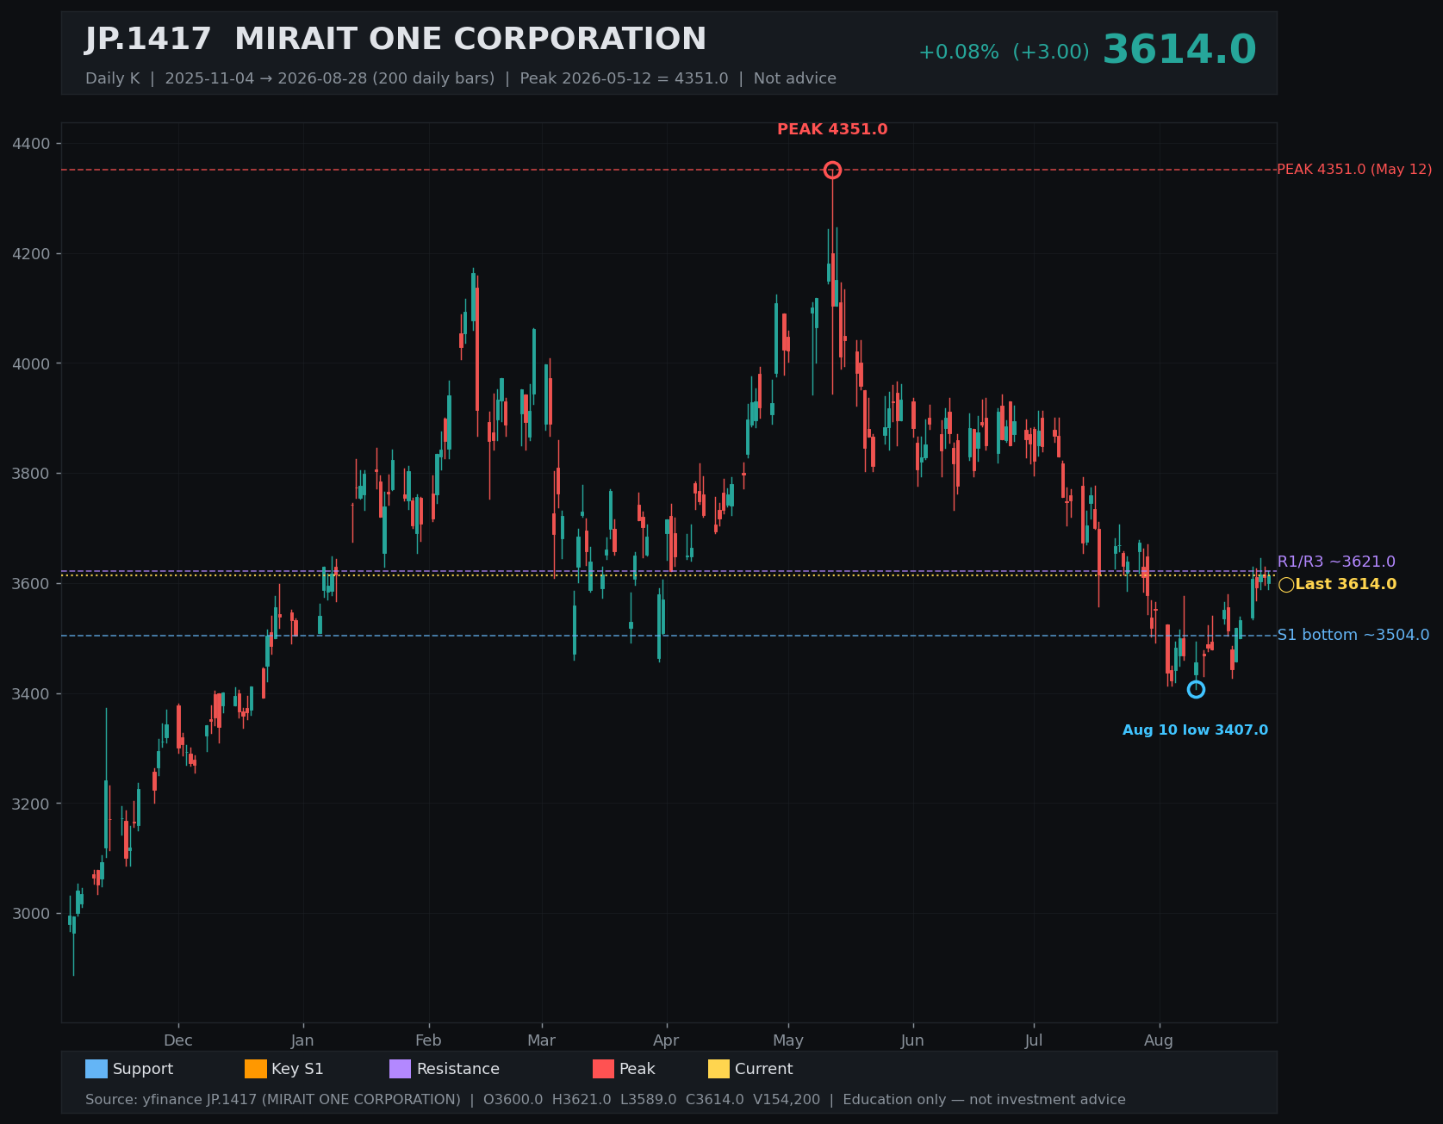Click the red Peak legend swatch
This screenshot has width=1443, height=1124.
tap(604, 1069)
